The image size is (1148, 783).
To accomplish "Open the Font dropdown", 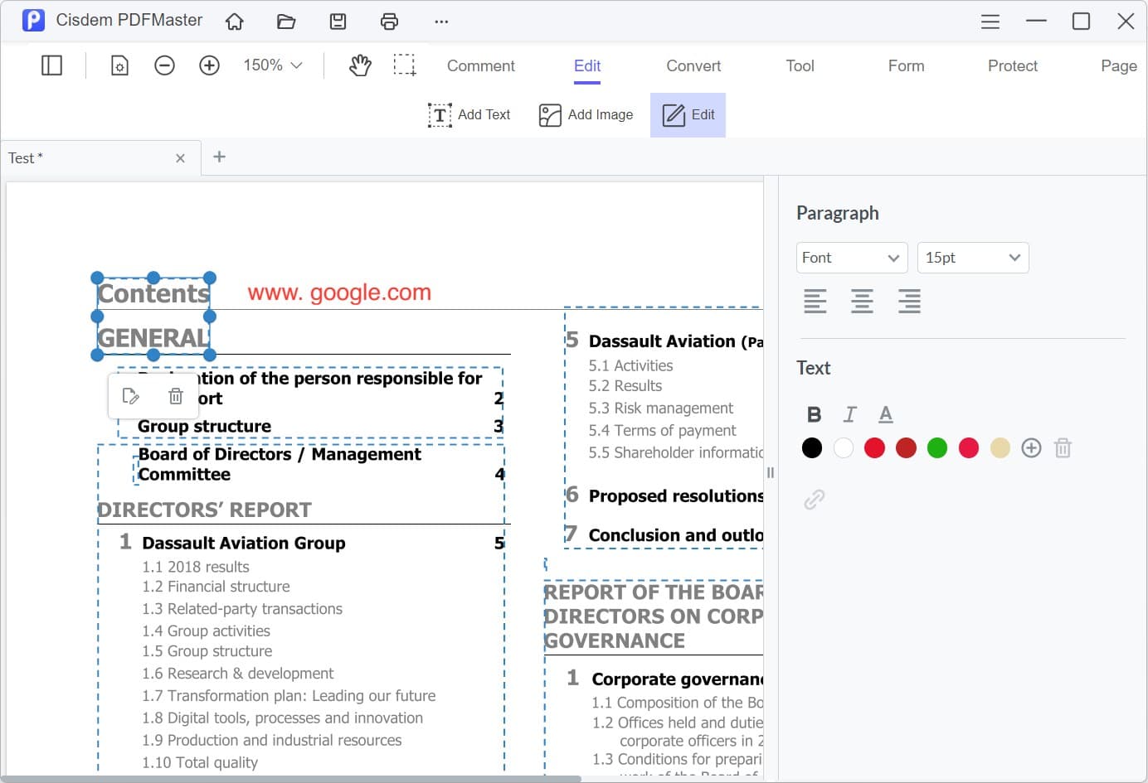I will coord(851,258).
